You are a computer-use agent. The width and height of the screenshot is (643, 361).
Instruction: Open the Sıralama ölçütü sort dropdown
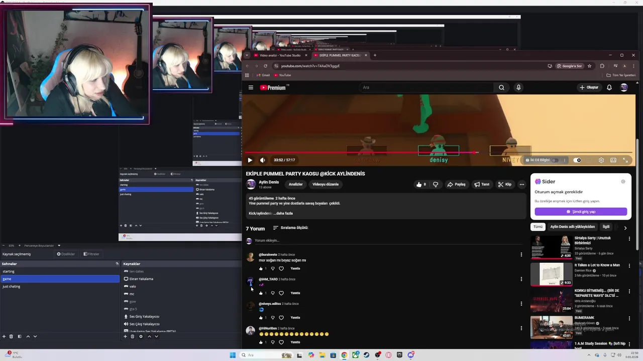290,228
